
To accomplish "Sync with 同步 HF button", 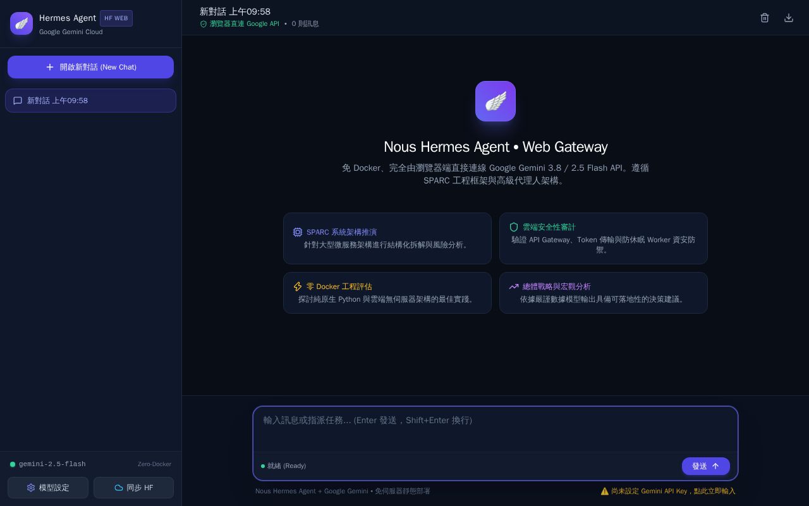I will pyautogui.click(x=133, y=488).
